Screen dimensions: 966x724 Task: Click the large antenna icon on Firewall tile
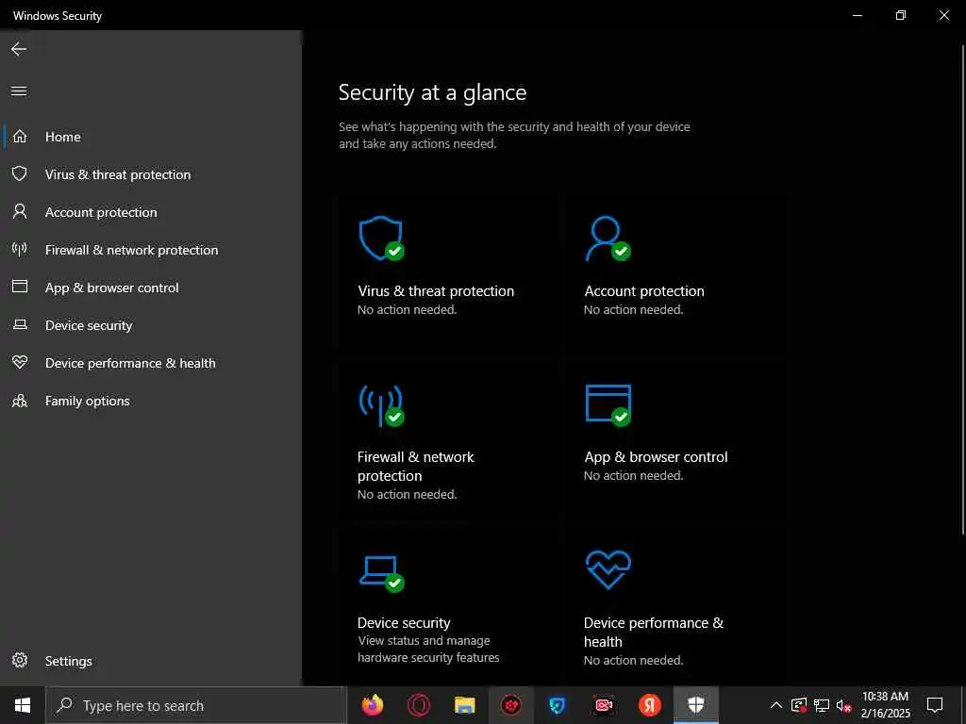pos(381,404)
